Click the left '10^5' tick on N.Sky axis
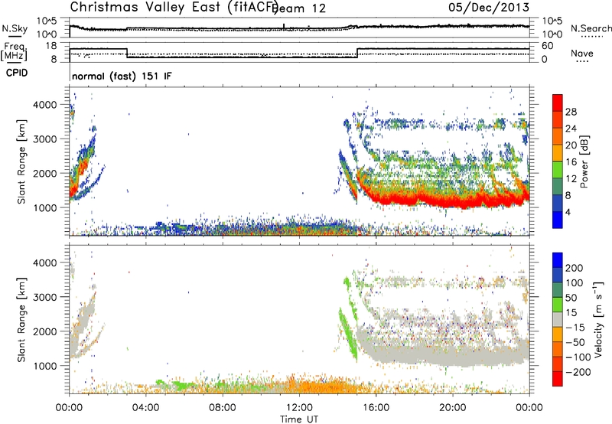 (x=47, y=21)
